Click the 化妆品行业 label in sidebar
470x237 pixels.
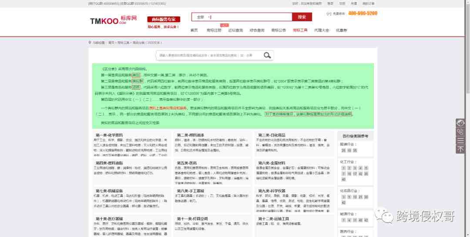tap(350, 191)
